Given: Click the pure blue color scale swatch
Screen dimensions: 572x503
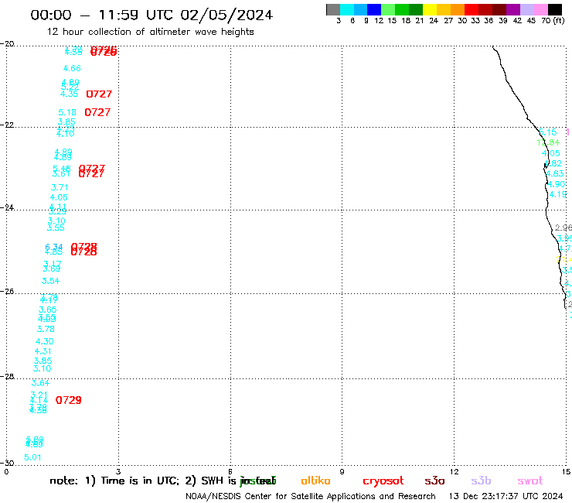Looking at the screenshot, I should pyautogui.click(x=374, y=9).
